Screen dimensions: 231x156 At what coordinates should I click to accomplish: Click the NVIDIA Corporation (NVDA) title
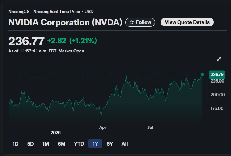[66, 22]
